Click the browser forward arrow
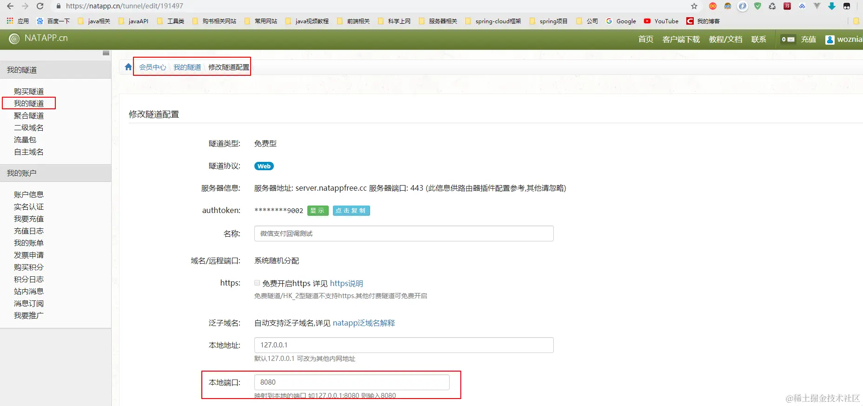The height and width of the screenshot is (406, 863). coord(25,6)
